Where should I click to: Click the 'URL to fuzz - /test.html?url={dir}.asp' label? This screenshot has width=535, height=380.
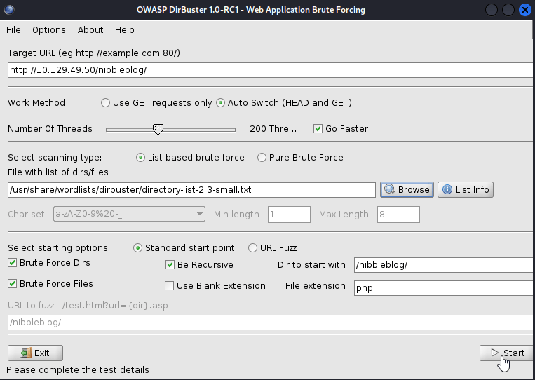tap(88, 306)
